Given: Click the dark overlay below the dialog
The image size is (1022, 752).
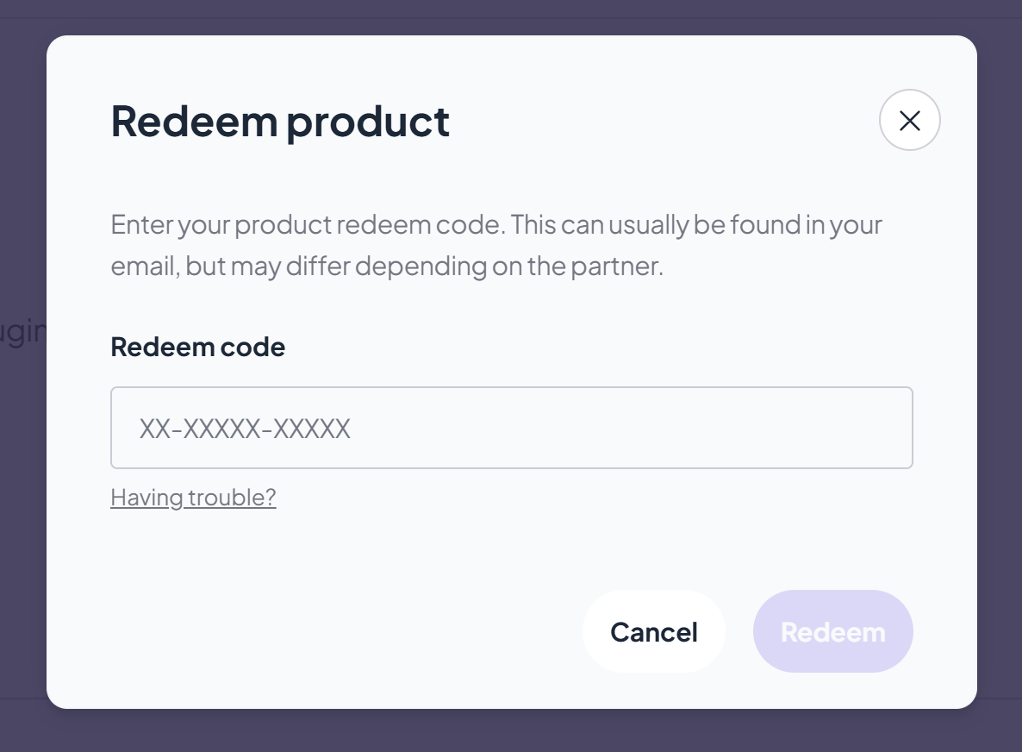Looking at the screenshot, I should tap(511, 730).
